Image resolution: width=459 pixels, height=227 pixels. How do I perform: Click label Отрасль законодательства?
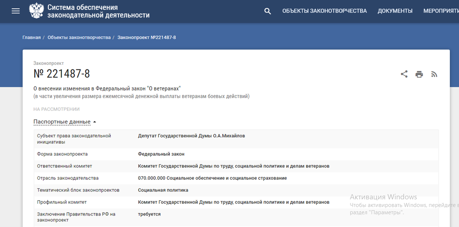pyautogui.click(x=68, y=178)
